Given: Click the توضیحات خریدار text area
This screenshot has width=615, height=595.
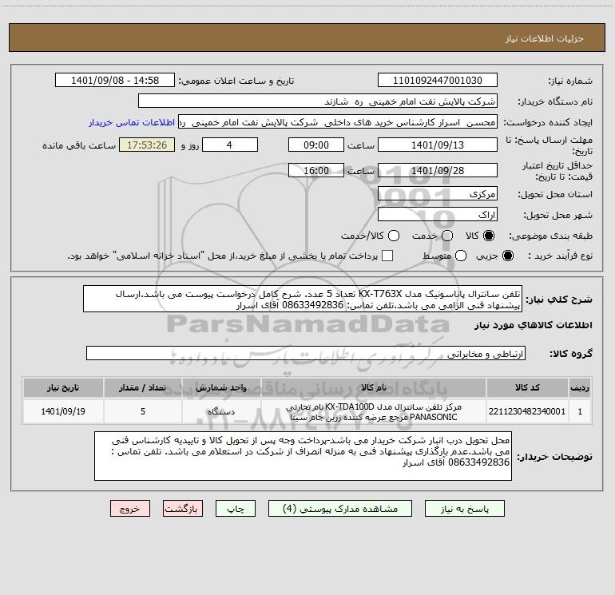Looking at the screenshot, I should click(303, 456).
